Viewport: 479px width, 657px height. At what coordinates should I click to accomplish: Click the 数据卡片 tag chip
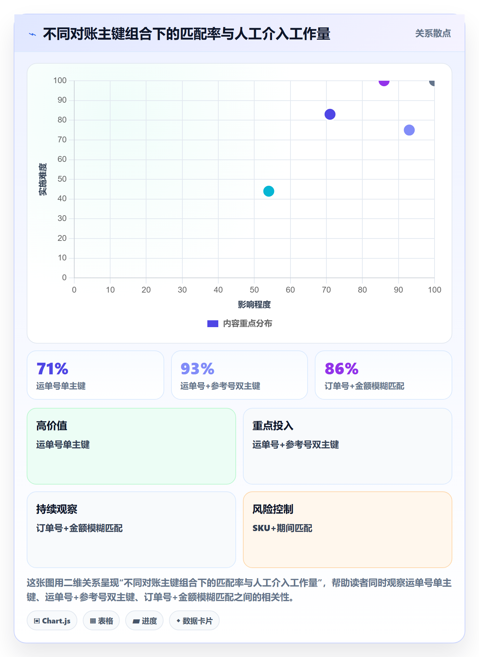pyautogui.click(x=194, y=621)
